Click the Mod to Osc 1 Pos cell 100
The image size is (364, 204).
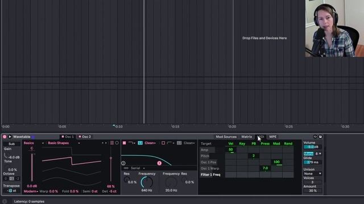coord(276,163)
